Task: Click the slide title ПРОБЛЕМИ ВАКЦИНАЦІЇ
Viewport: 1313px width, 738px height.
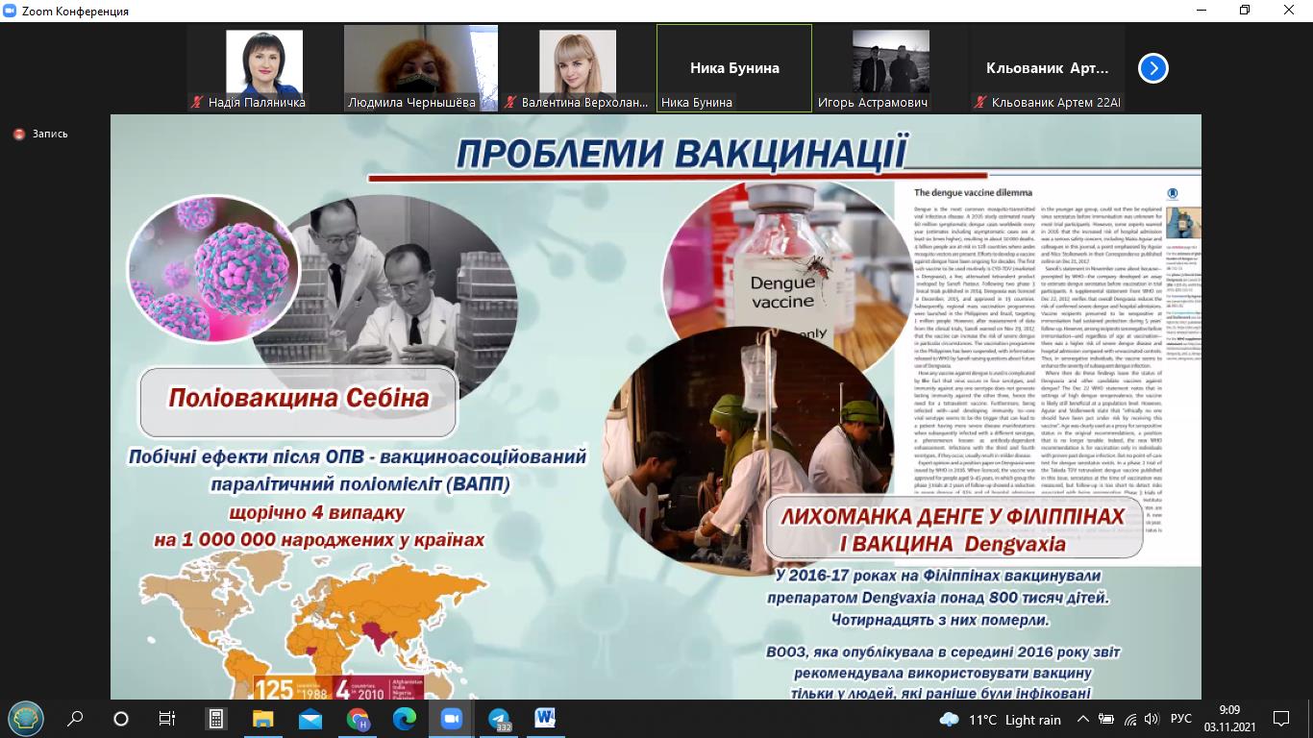Action: coord(681,155)
